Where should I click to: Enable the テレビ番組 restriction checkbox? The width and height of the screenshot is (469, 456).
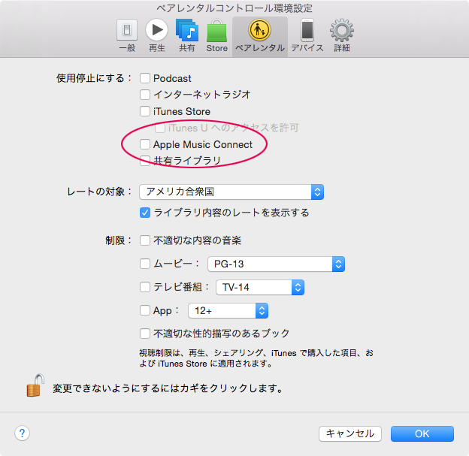[x=145, y=287]
